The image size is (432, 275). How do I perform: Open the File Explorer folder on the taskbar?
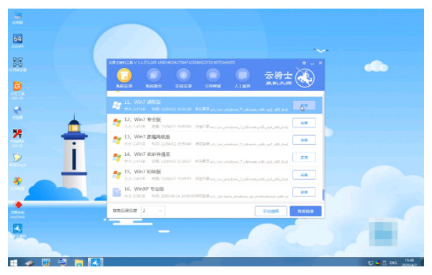click(x=79, y=263)
